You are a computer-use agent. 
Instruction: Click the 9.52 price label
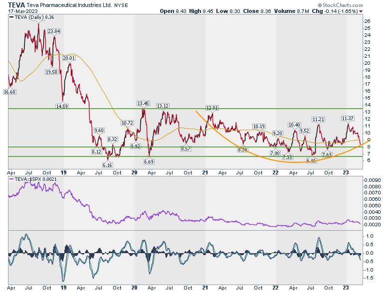tap(304, 131)
